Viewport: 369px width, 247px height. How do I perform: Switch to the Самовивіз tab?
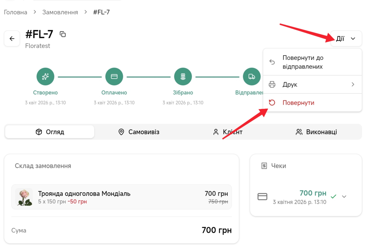point(139,132)
